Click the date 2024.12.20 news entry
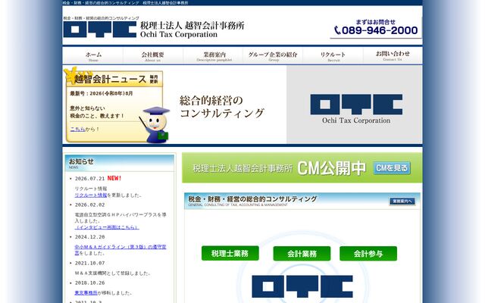Image resolution: width=485 pixels, height=303 pixels. [x=89, y=237]
